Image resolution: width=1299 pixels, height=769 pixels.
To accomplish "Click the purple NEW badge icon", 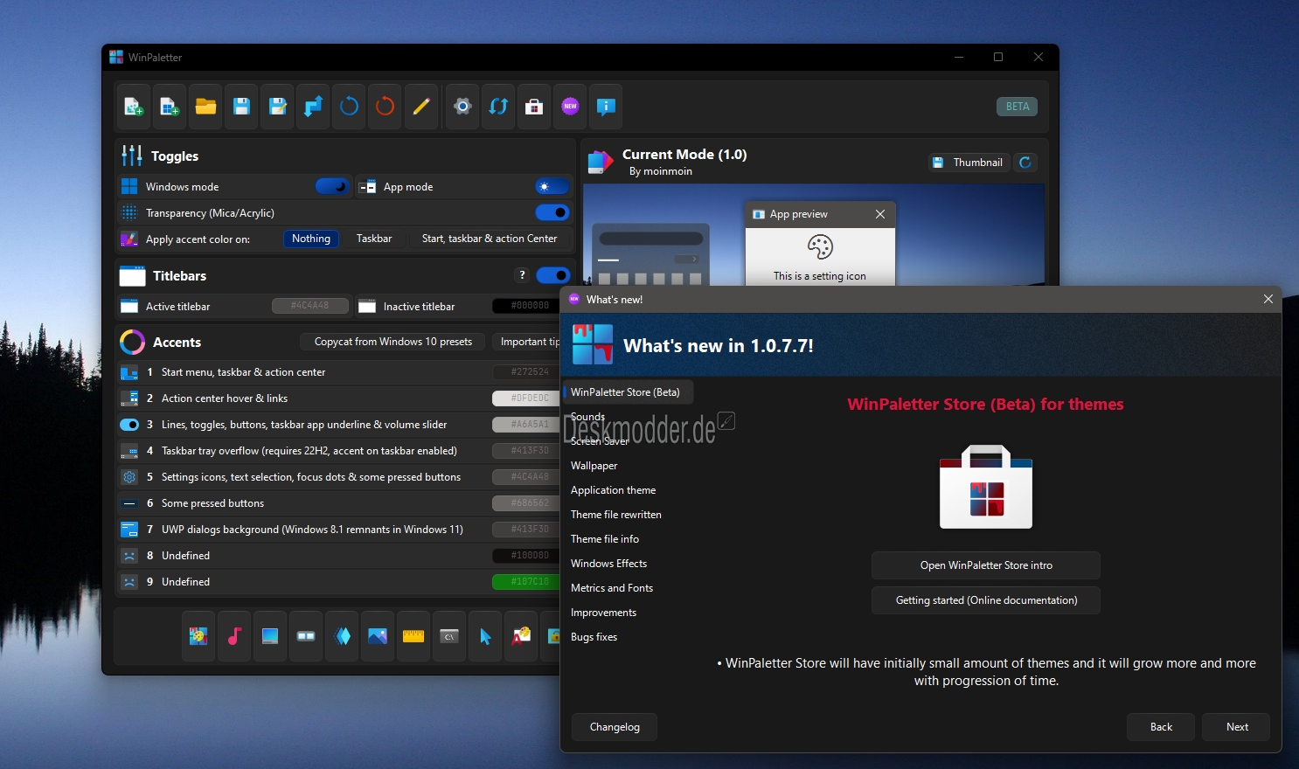I will [570, 107].
